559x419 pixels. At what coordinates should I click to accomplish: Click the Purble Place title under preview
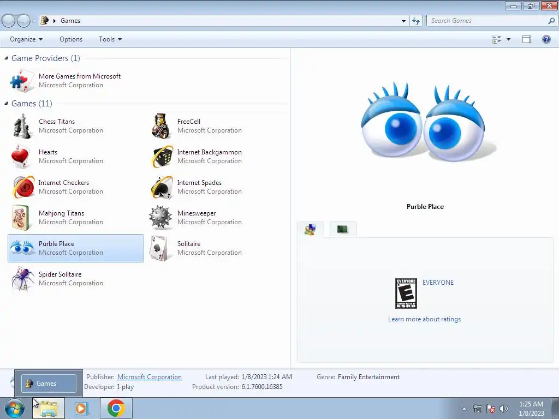pyautogui.click(x=425, y=207)
